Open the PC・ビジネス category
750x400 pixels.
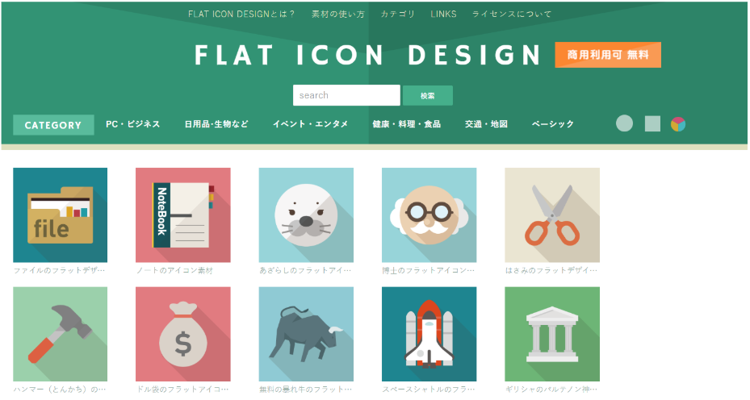(133, 123)
